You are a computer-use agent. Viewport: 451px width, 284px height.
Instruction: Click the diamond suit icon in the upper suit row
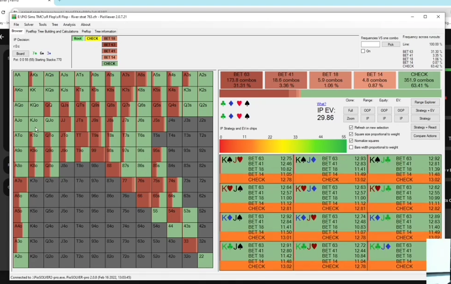click(x=231, y=103)
